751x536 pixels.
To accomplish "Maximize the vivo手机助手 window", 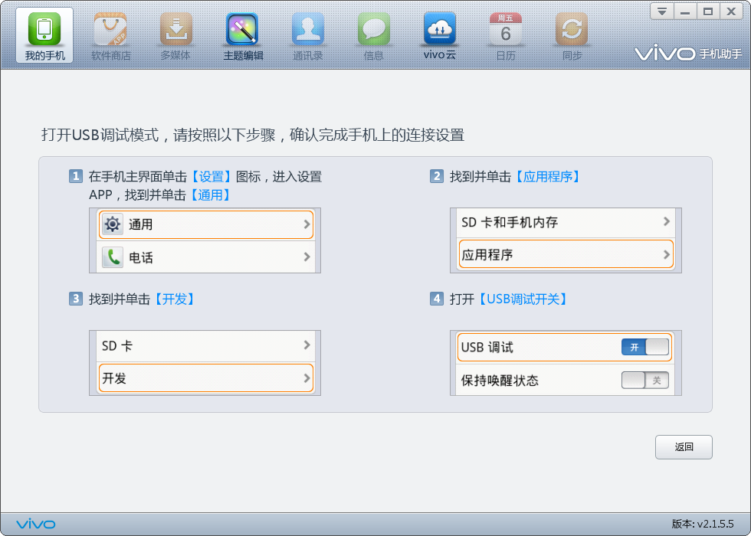I will click(708, 11).
